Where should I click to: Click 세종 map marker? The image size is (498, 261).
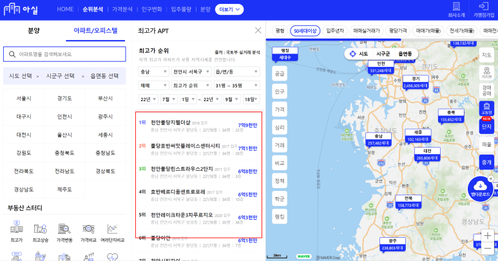click(418, 136)
